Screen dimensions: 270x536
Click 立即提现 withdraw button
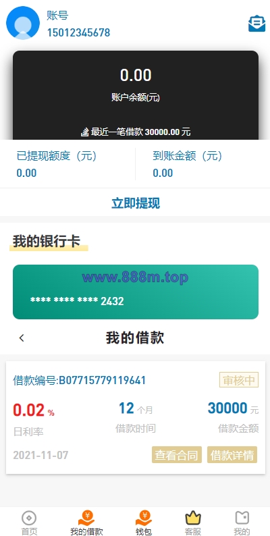(136, 203)
